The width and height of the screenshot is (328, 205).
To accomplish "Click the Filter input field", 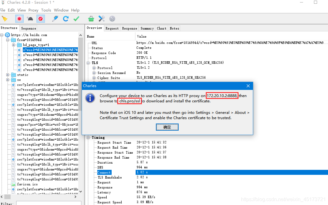I will pos(49,203).
